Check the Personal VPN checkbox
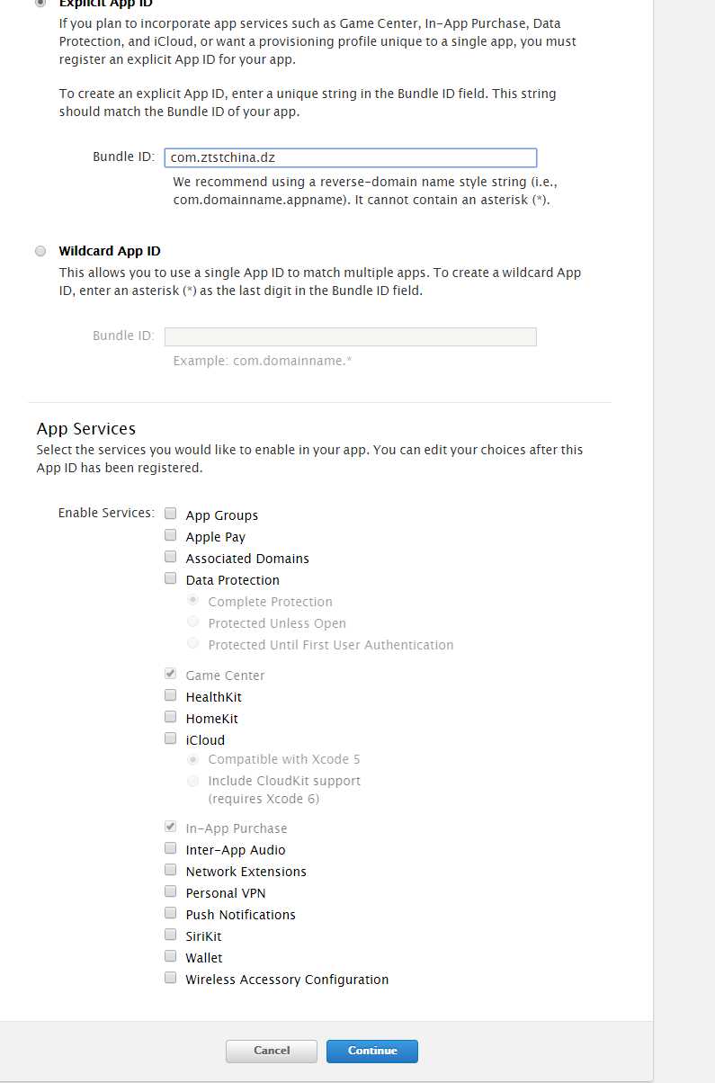The image size is (715, 1083). tap(170, 891)
